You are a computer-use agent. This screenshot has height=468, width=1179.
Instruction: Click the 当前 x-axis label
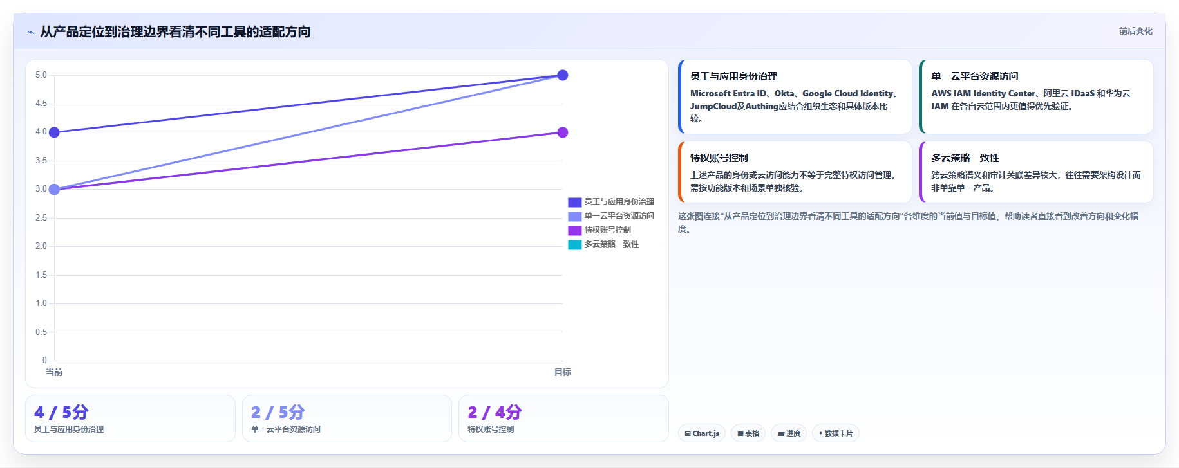[54, 372]
